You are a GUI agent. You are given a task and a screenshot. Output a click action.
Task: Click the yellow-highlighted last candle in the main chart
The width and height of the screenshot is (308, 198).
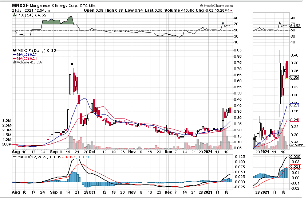coord(230,110)
